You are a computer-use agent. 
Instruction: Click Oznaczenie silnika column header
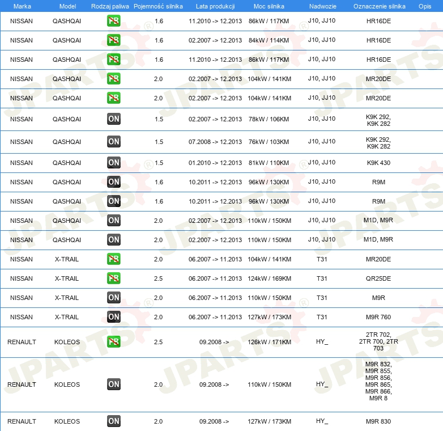(x=379, y=6)
